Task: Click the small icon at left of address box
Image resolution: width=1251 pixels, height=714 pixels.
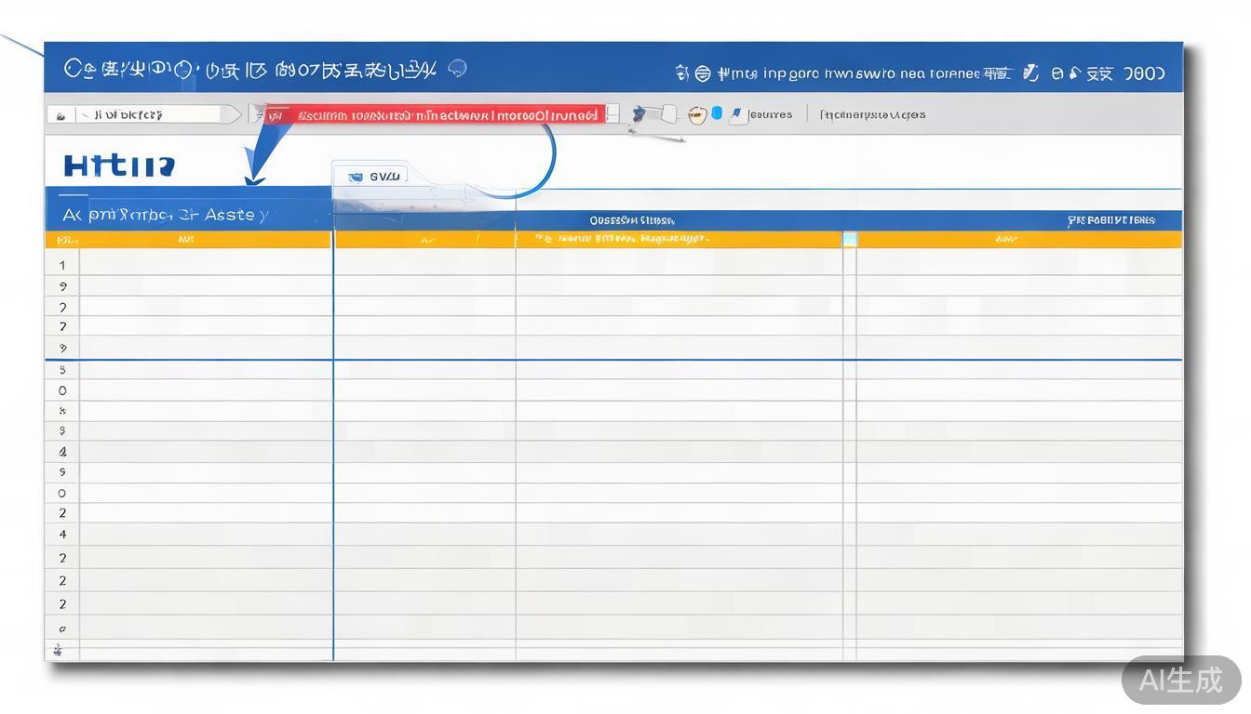Action: coord(61,115)
